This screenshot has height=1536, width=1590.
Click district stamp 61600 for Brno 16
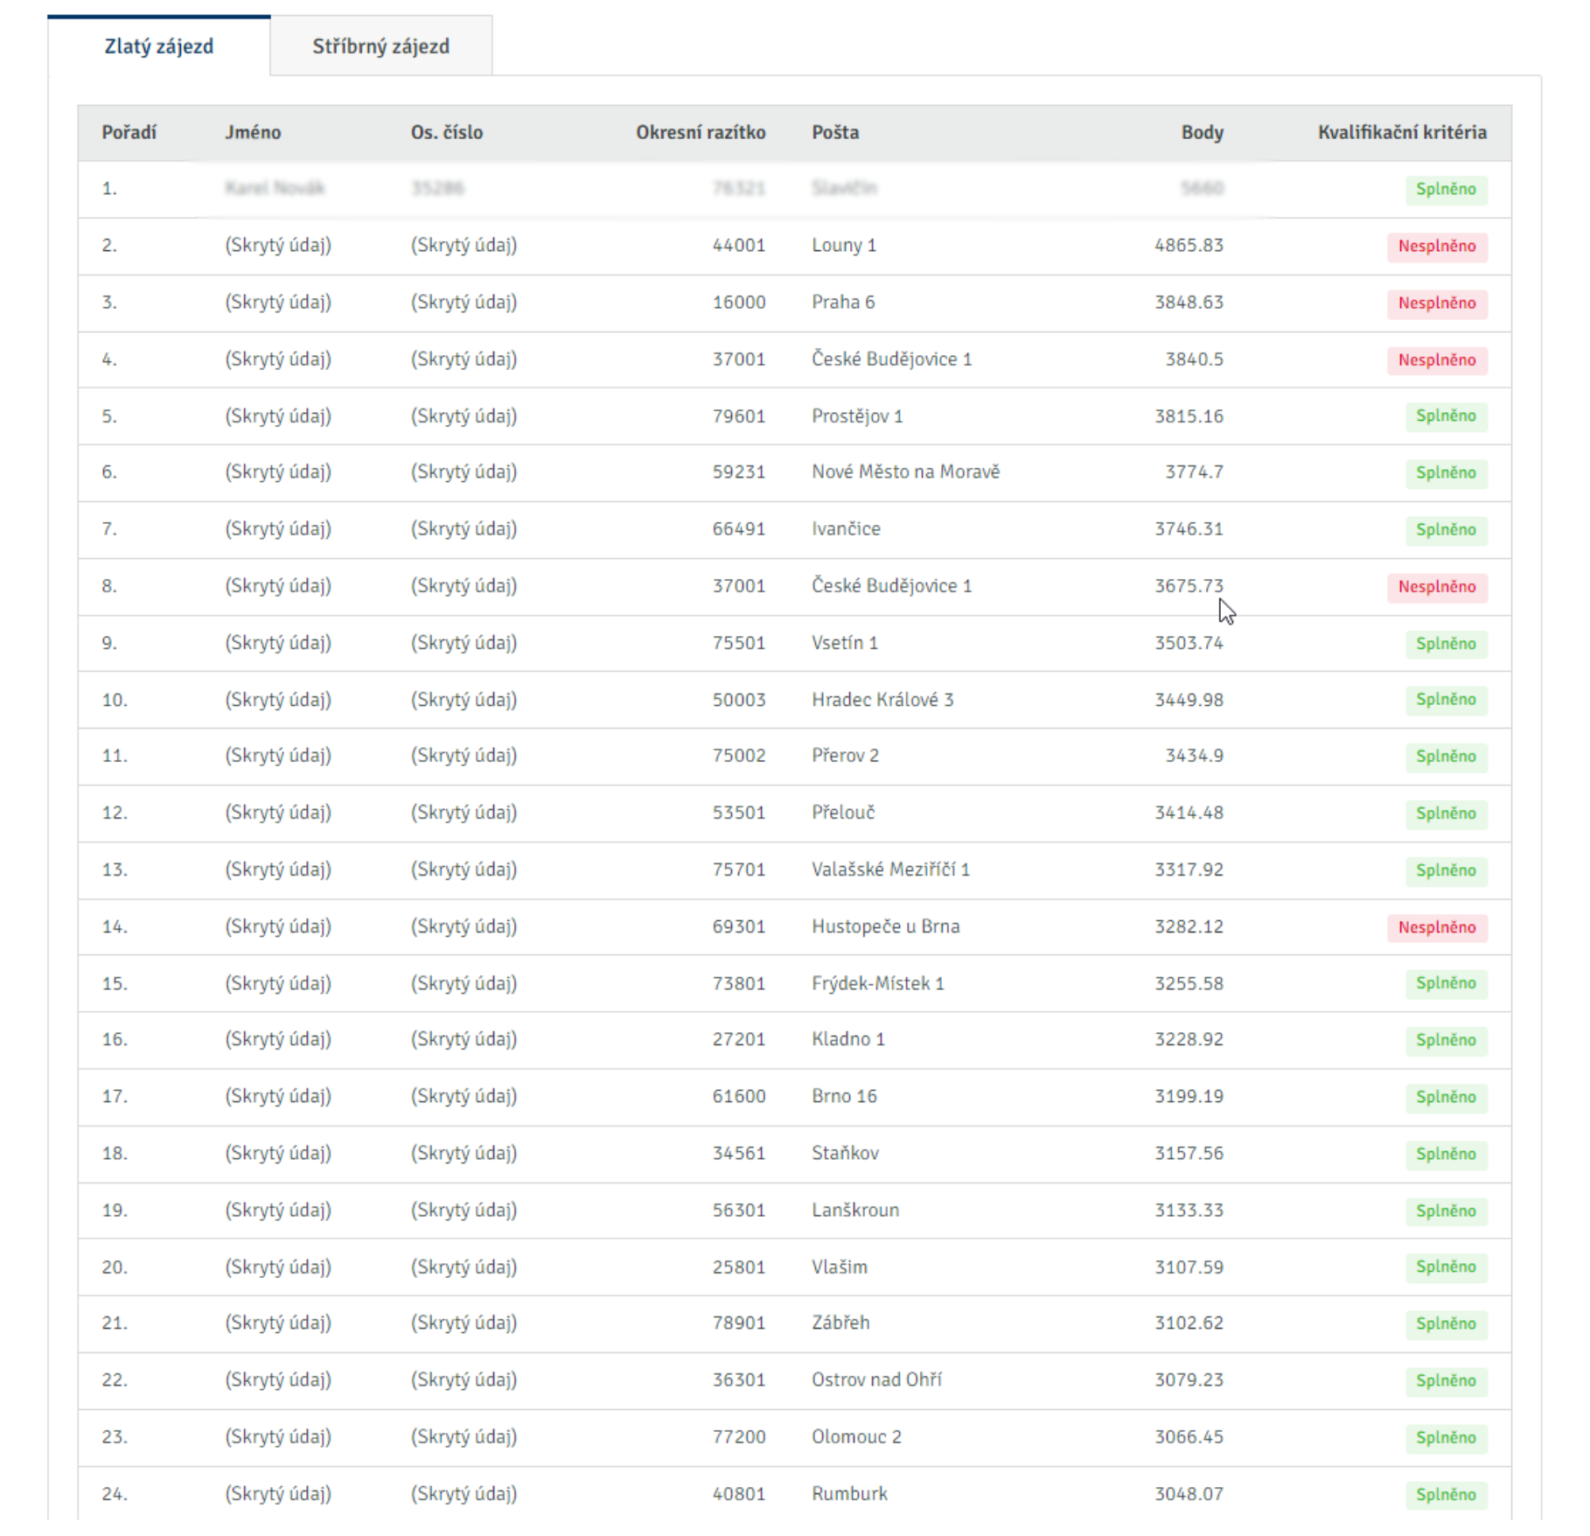(738, 1097)
